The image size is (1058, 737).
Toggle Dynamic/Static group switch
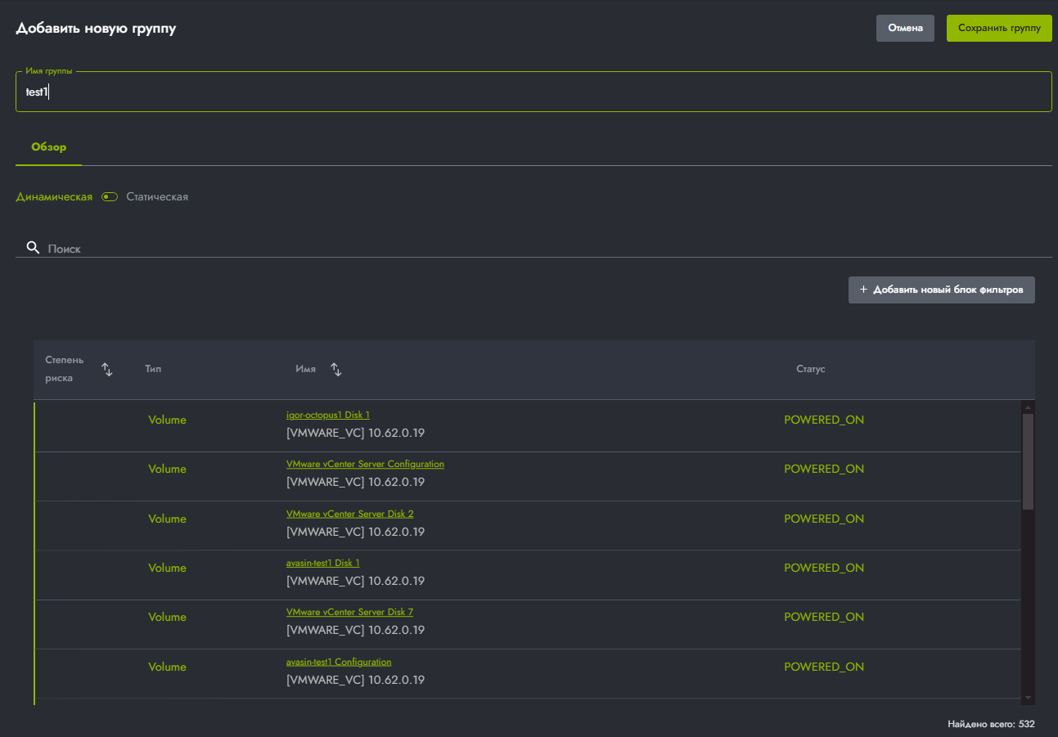110,197
